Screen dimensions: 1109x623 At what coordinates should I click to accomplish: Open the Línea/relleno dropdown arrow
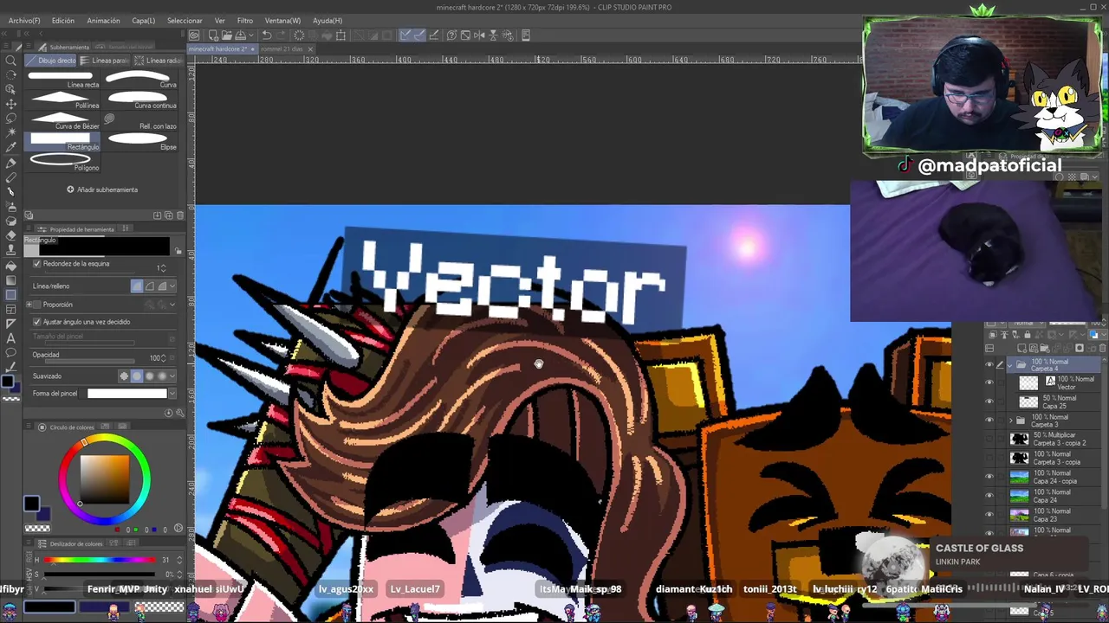click(x=172, y=286)
